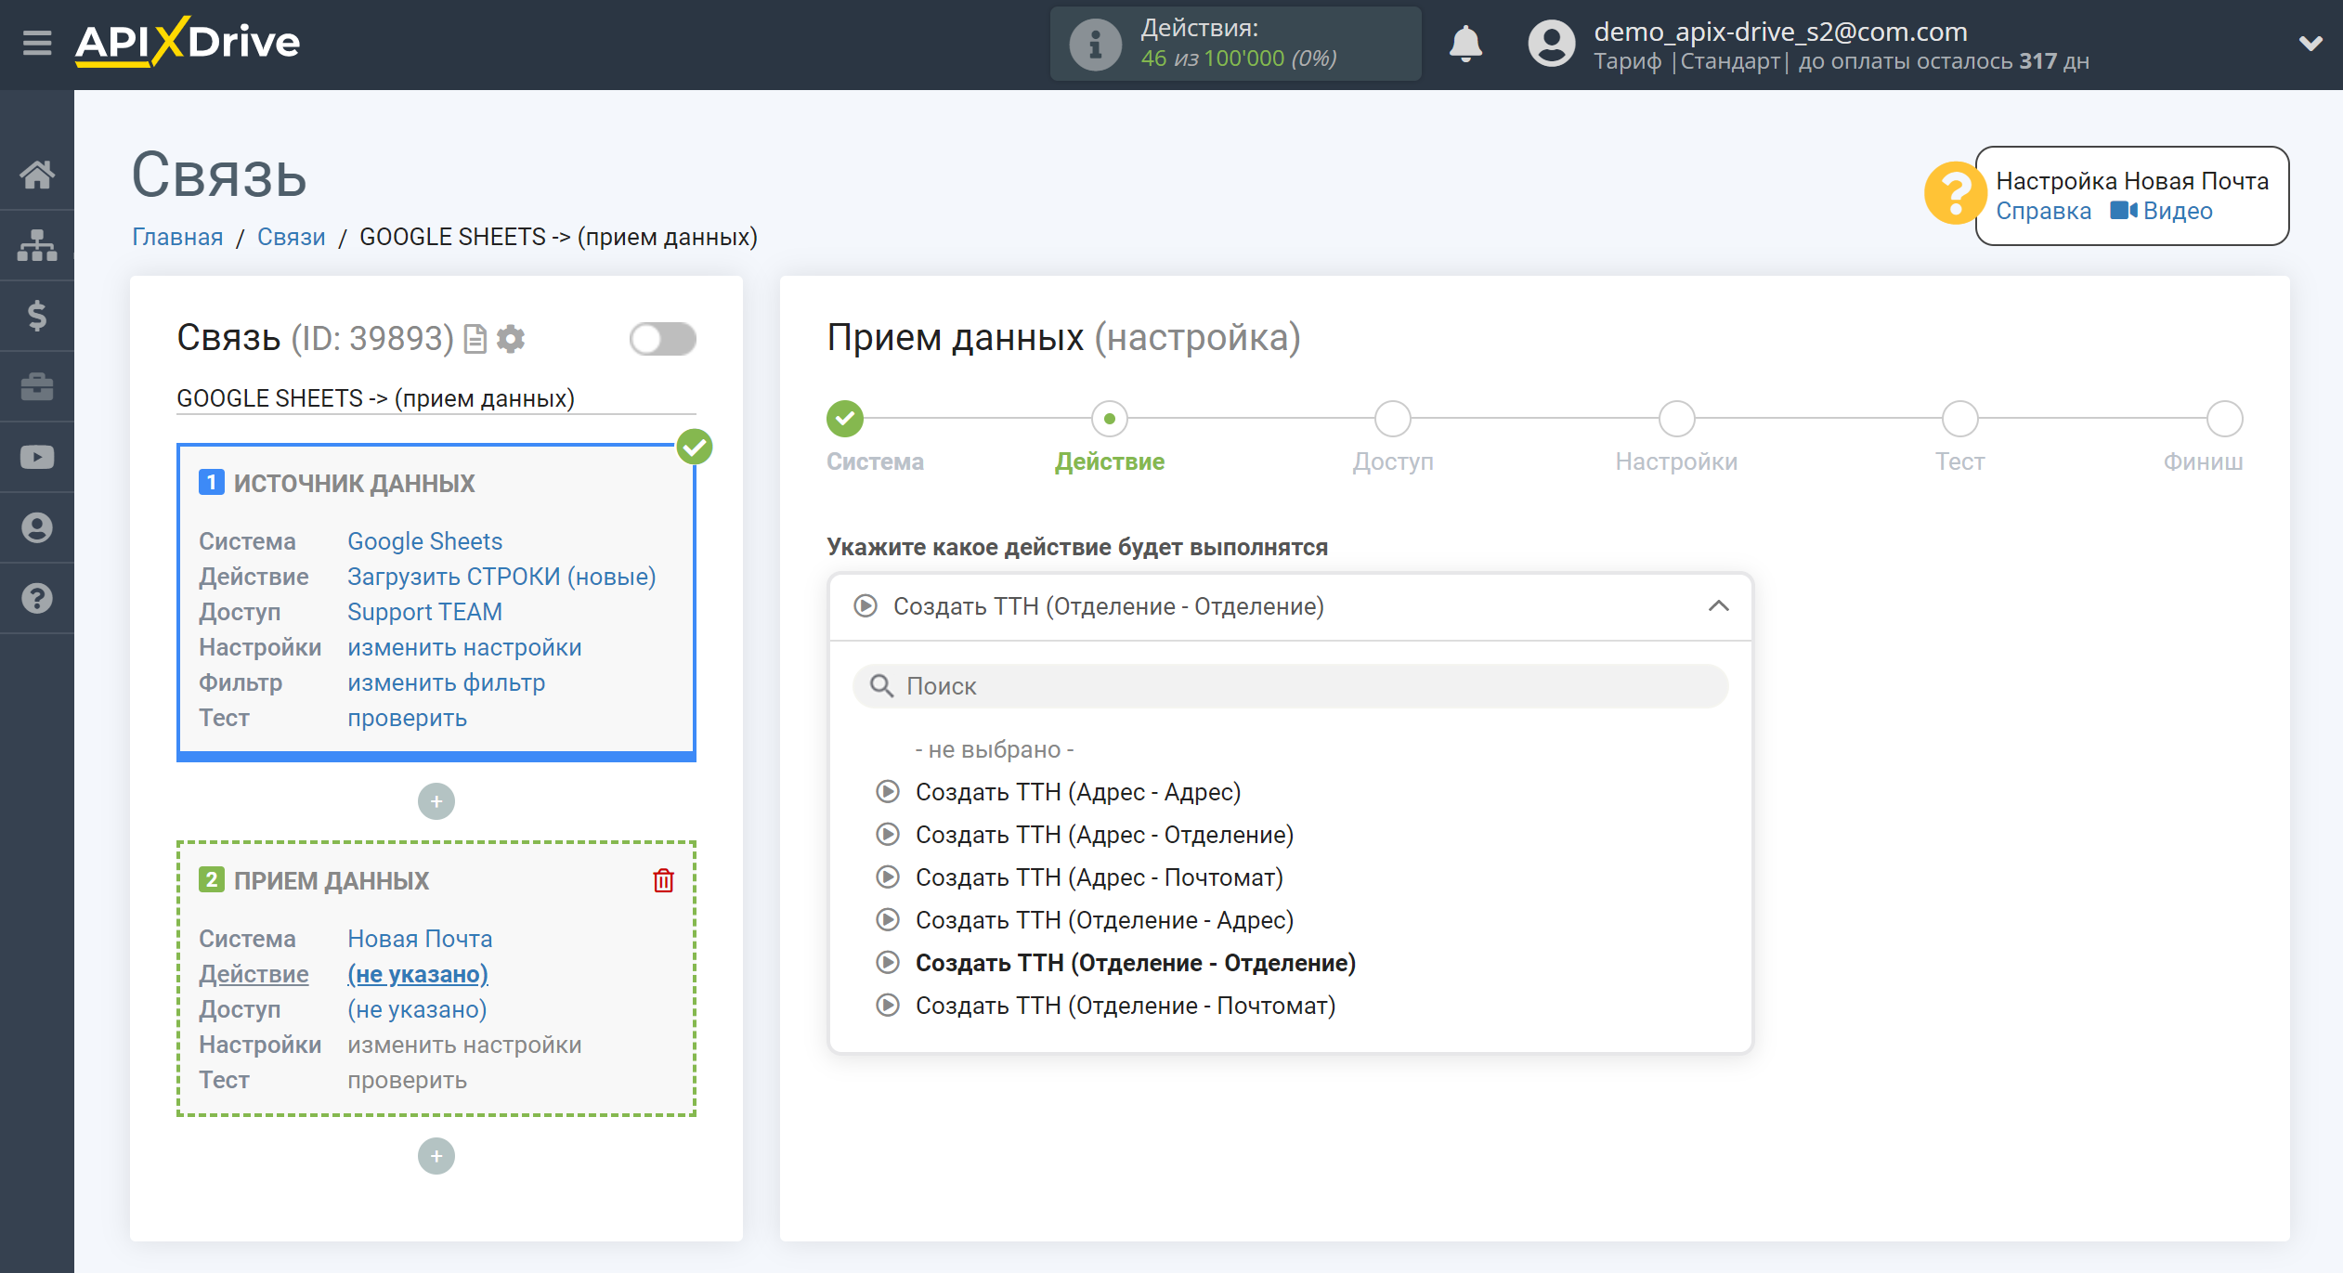Add a step below data receiver block
Screen dimensions: 2343x1273
pyautogui.click(x=436, y=1156)
